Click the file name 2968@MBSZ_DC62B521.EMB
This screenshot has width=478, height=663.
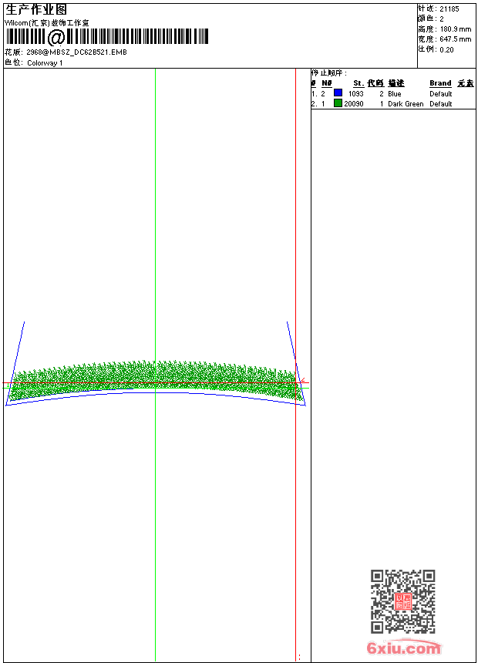point(76,52)
